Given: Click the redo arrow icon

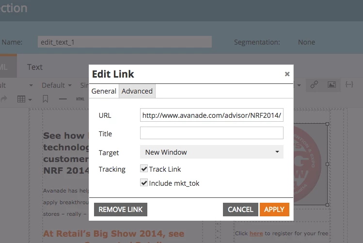Looking at the screenshot, I should click(4, 99).
